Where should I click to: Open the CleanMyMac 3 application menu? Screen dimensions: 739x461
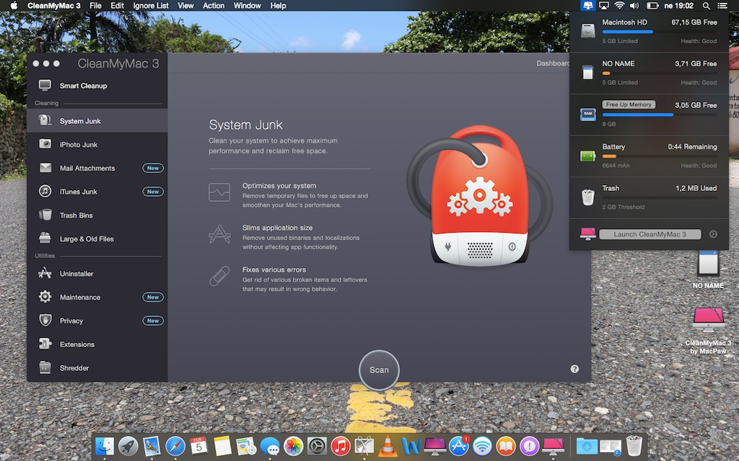click(53, 6)
